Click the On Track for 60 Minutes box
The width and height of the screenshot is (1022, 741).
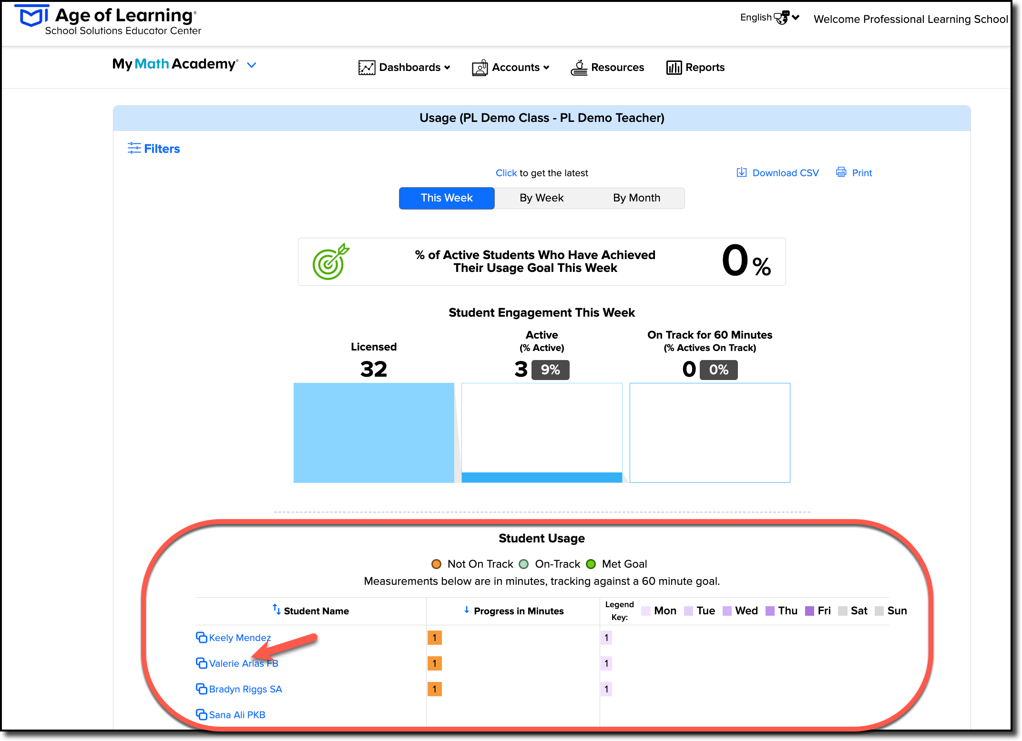[710, 433]
